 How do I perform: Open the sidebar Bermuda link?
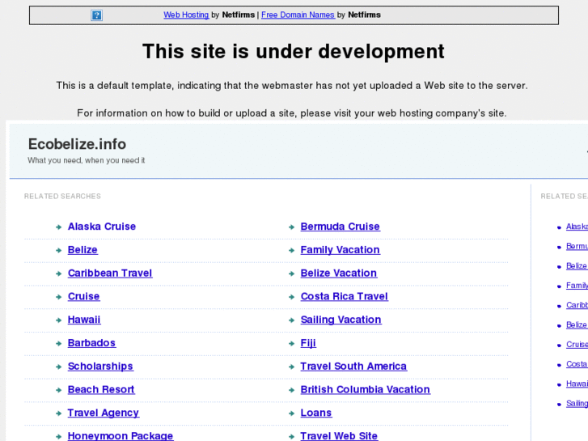pyautogui.click(x=577, y=246)
